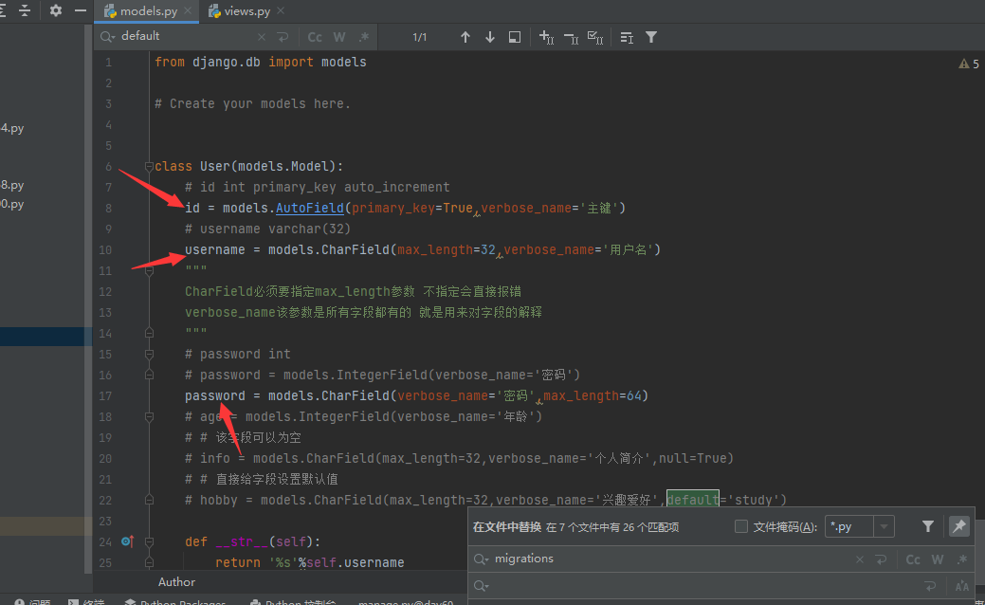
Task: Open replace history dropdown
Action: click(x=482, y=586)
